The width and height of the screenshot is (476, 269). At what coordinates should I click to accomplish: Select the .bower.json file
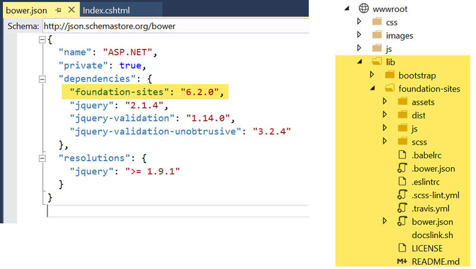433,169
